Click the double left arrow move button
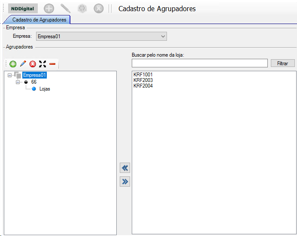The width and height of the screenshot is (297, 236). click(125, 168)
